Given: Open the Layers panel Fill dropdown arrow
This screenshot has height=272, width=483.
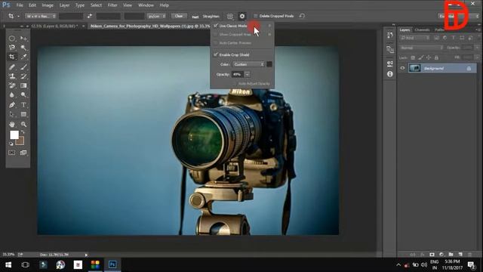Looking at the screenshot, I should tap(477, 57).
